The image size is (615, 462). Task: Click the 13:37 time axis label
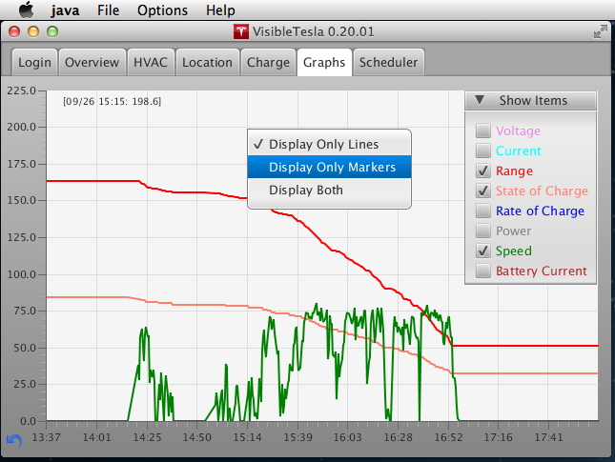[47, 437]
